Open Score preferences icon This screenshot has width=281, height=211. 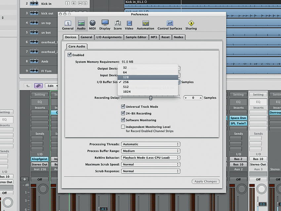pyautogui.click(x=118, y=25)
